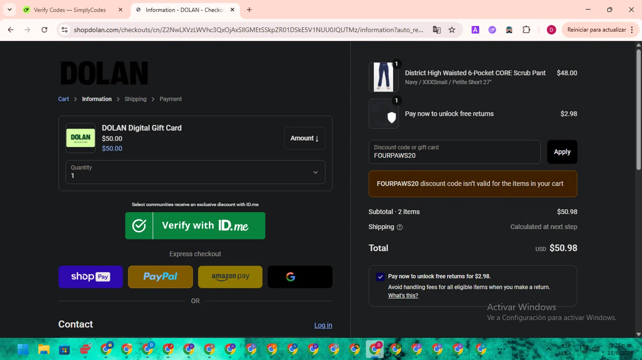Screen dimensions: 642x360
Task: Click the 'Calculated at next step' text
Action: (544, 227)
